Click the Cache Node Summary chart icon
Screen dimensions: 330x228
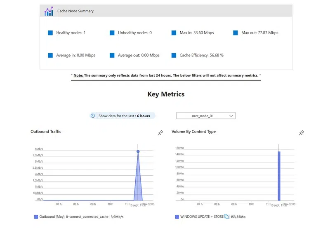click(49, 11)
